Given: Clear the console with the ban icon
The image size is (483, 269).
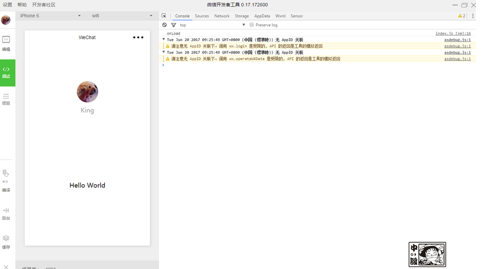Looking at the screenshot, I should [165, 25].
